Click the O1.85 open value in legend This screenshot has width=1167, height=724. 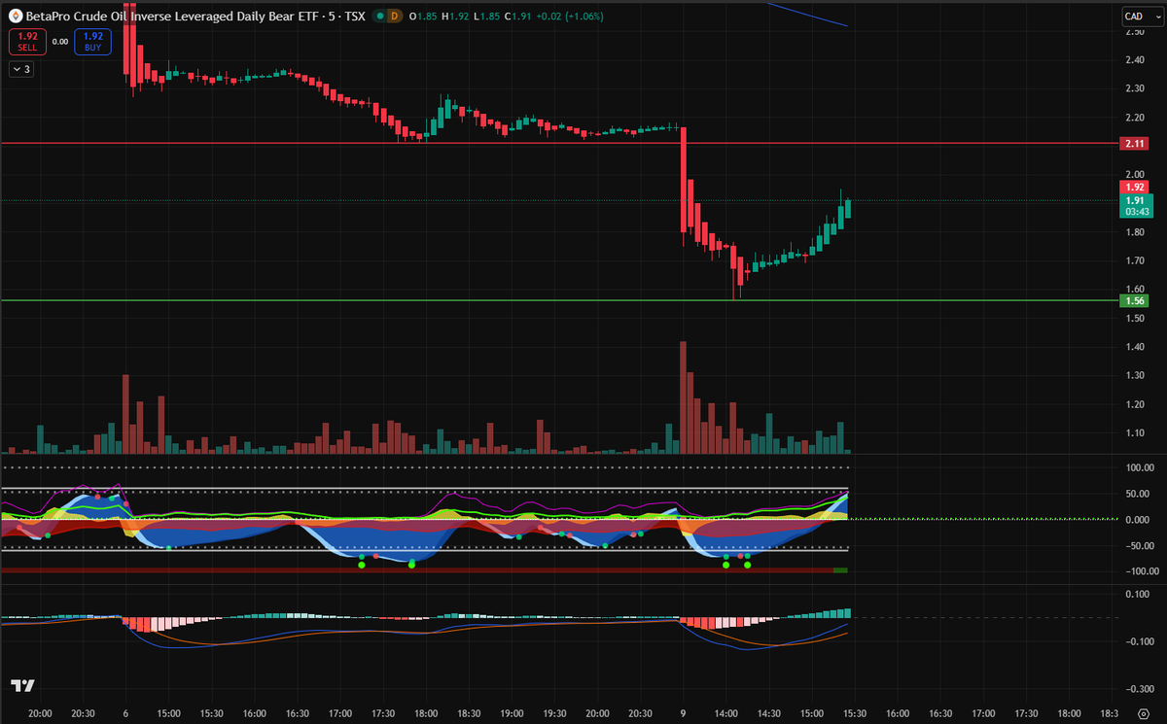pyautogui.click(x=425, y=17)
